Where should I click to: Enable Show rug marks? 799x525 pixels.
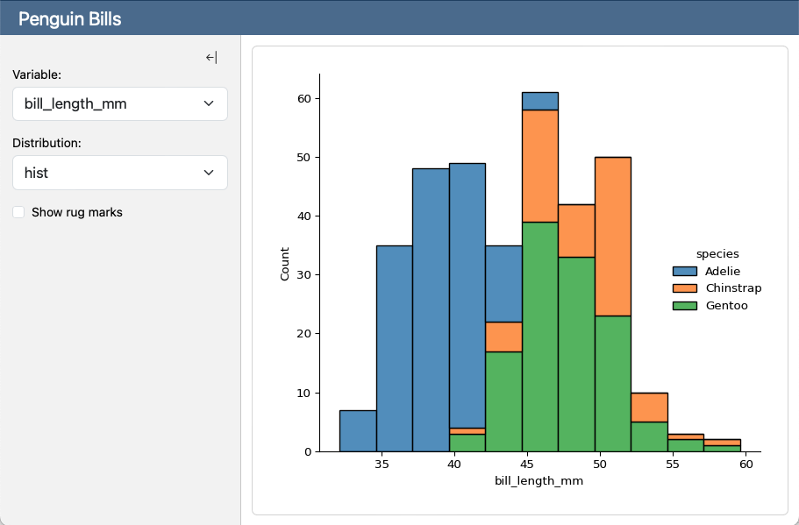[18, 212]
